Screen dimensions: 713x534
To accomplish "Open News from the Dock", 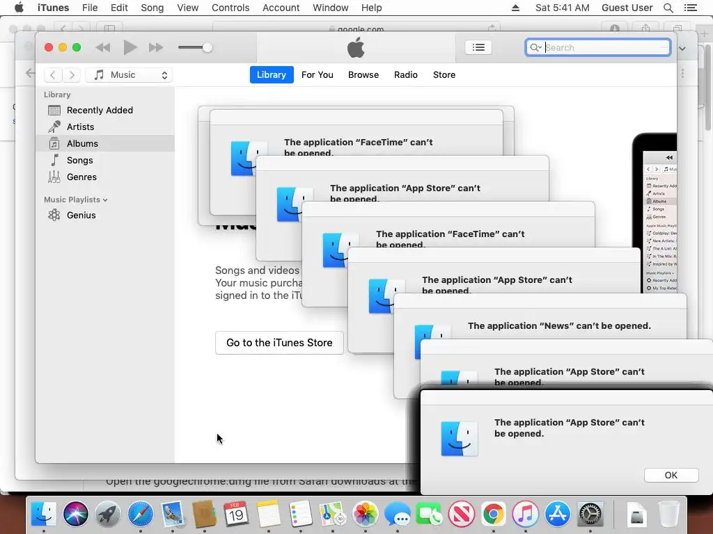I will tap(462, 514).
